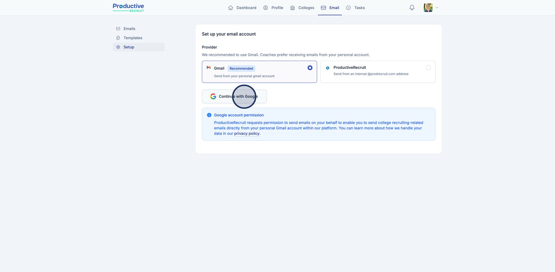555x272 pixels.
Task: Click the Setup gear icon in sidebar
Action: tap(118, 47)
